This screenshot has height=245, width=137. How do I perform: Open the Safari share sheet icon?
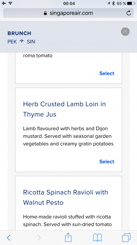(68, 237)
